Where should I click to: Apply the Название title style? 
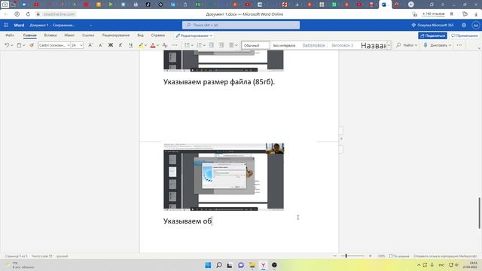point(373,45)
